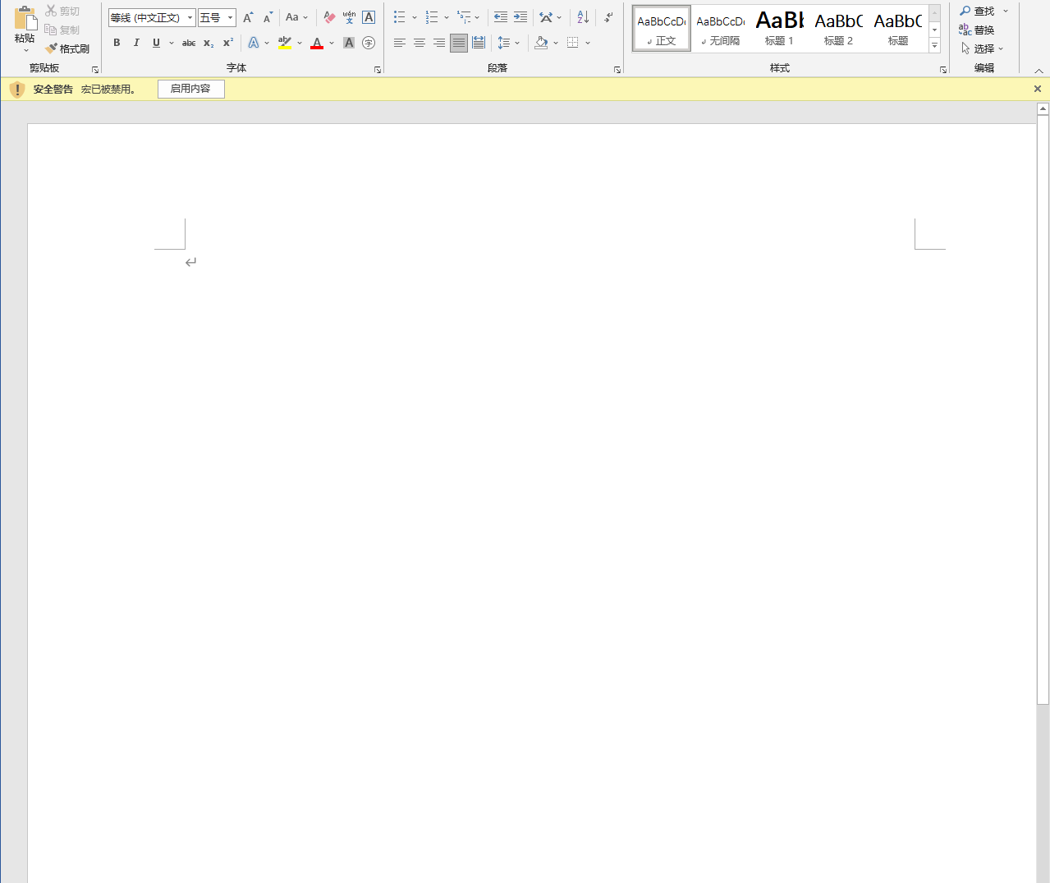Close the security warning bar
This screenshot has height=883, width=1050.
[1038, 89]
